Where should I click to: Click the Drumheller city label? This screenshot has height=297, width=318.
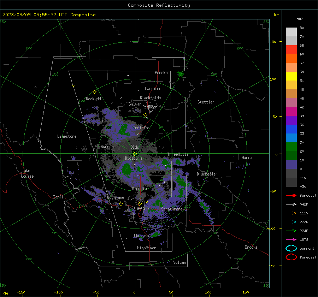[207, 174]
